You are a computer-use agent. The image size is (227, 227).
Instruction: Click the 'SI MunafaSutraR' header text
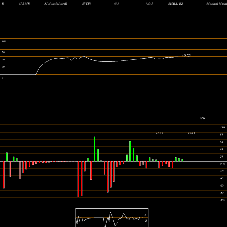(56, 4)
